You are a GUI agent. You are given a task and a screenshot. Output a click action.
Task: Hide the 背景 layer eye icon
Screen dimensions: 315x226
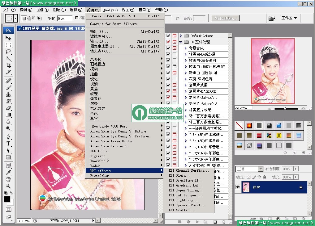[x=238, y=187]
